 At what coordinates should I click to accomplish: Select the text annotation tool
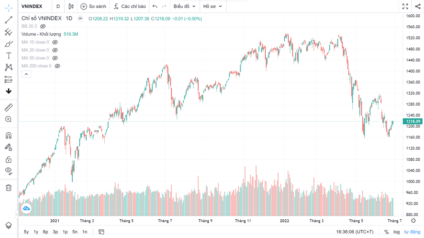[8, 56]
